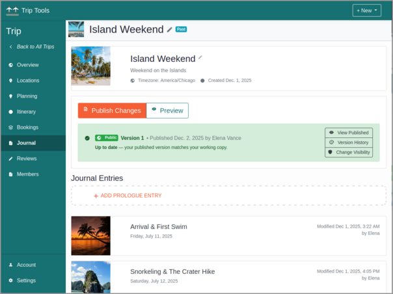This screenshot has width=393, height=294.
Task: Click the Trip Tools logo icon
Action: 12,10
